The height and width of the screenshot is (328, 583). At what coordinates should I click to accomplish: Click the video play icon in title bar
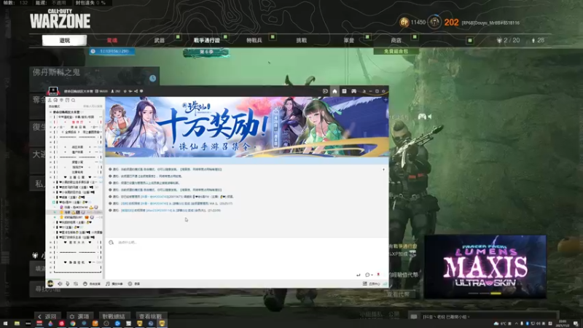coord(325,91)
